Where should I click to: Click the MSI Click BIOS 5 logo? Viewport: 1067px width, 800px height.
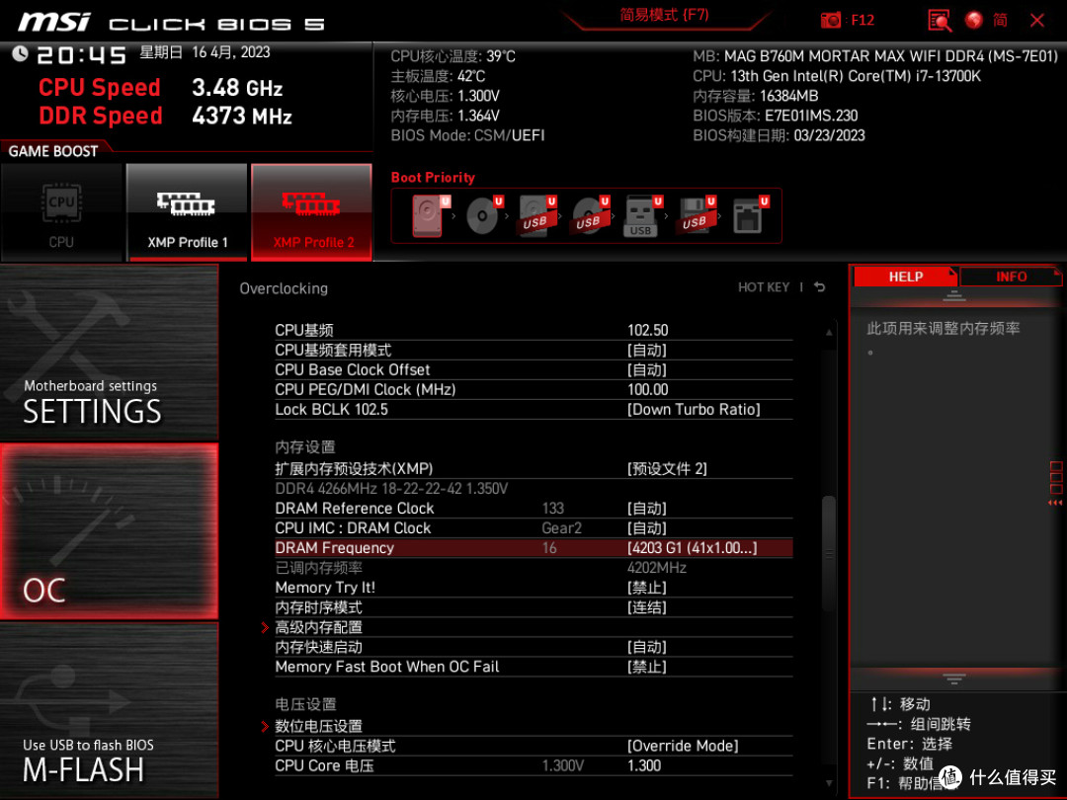click(172, 23)
